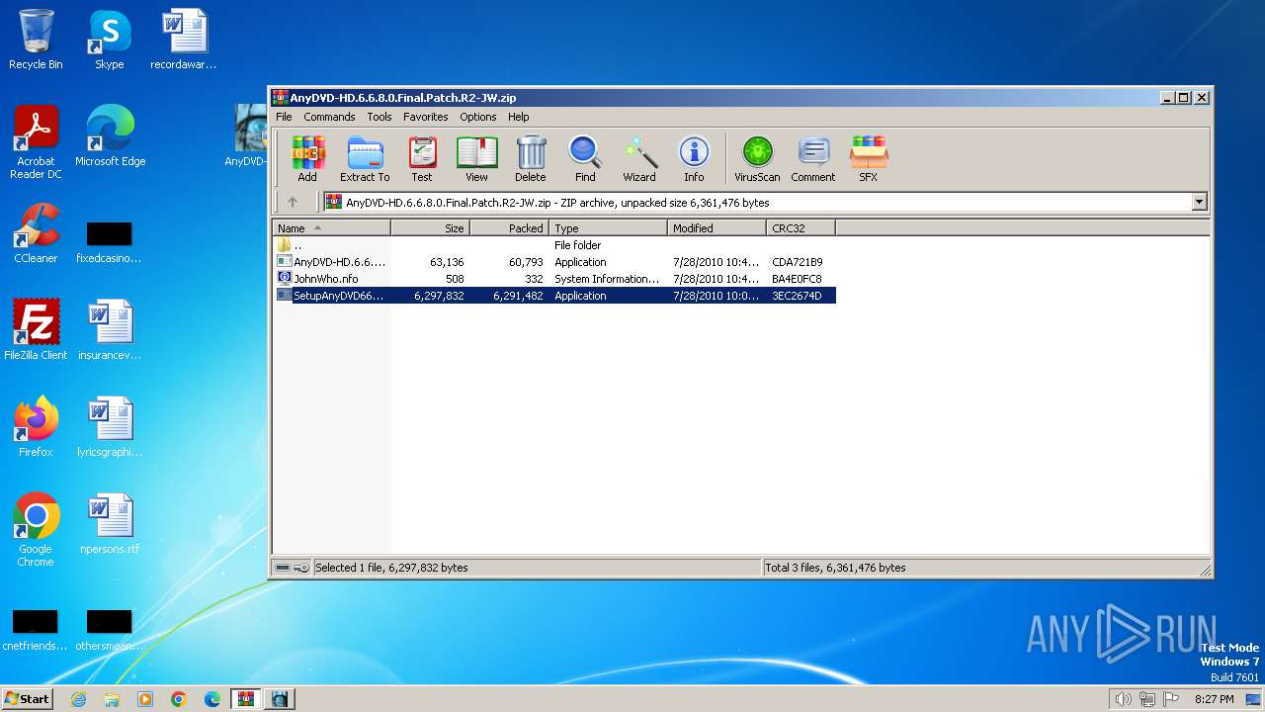Launch the Wizard tool
1265x712 pixels.
(639, 159)
